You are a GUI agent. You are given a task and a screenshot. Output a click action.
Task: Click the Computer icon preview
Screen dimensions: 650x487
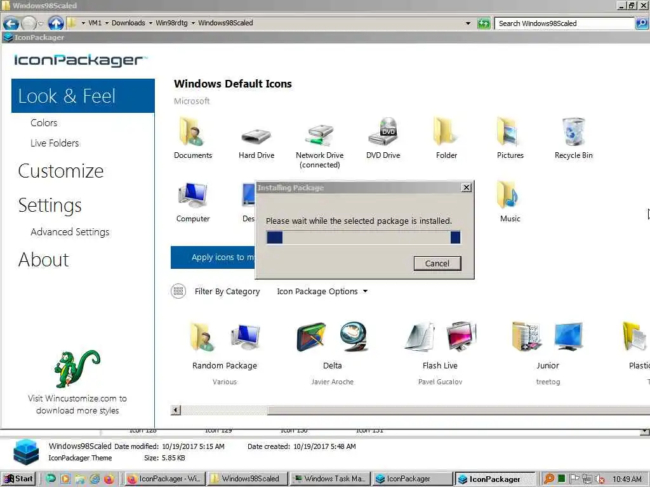click(x=193, y=195)
